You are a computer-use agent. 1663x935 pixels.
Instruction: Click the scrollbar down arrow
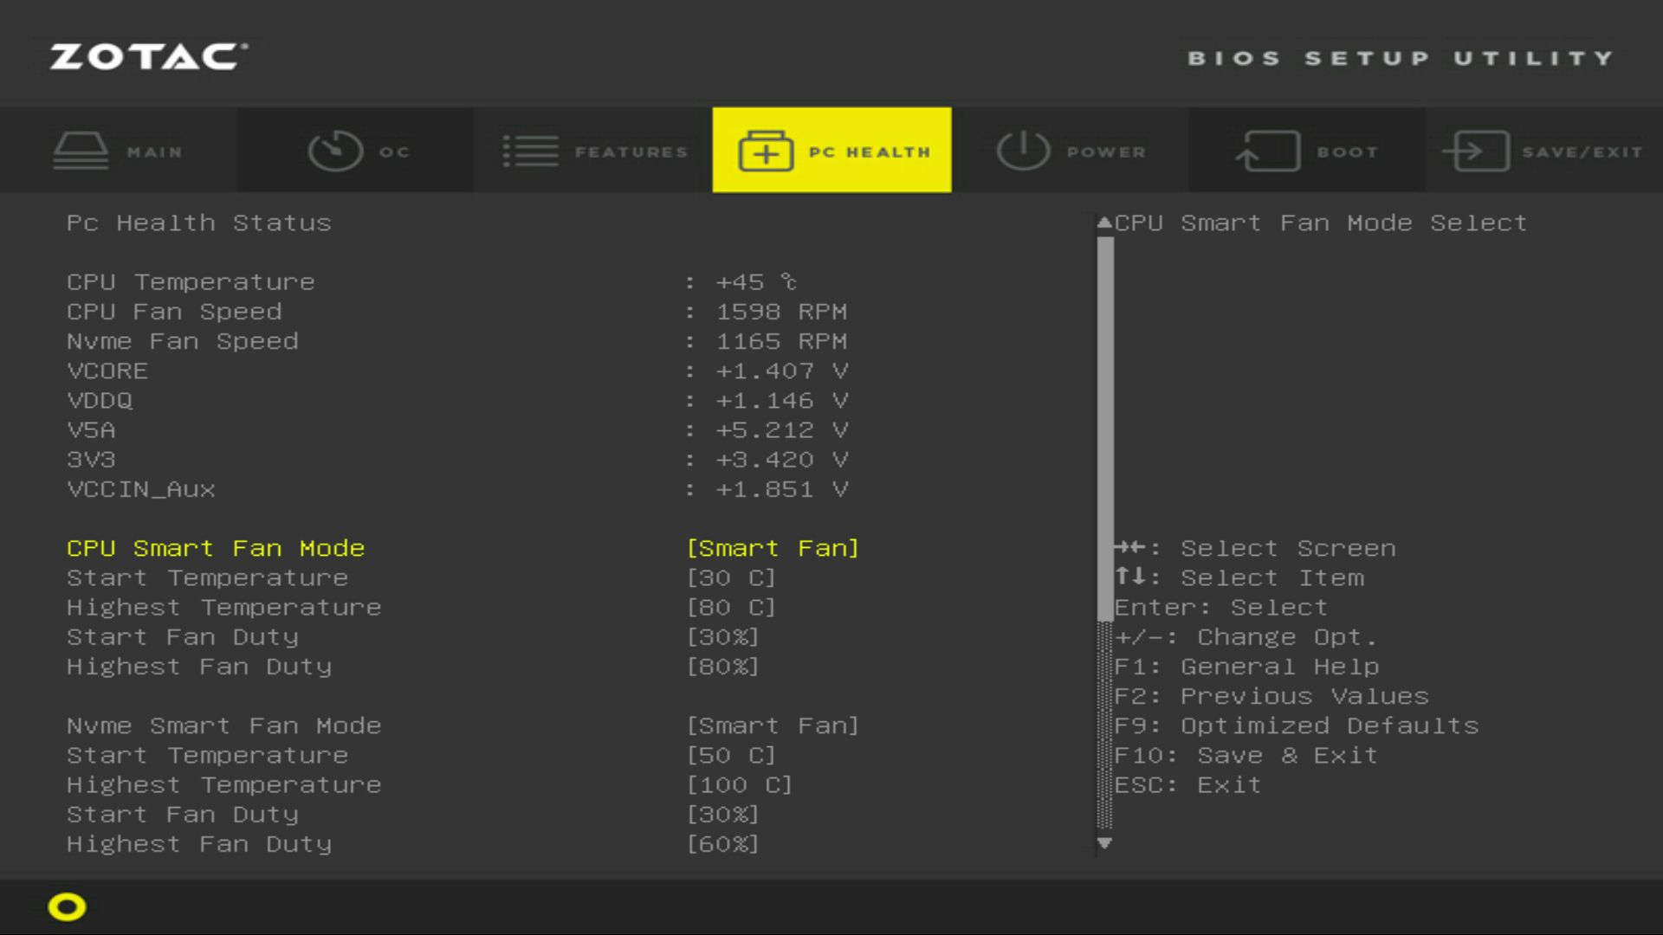pos(1104,842)
